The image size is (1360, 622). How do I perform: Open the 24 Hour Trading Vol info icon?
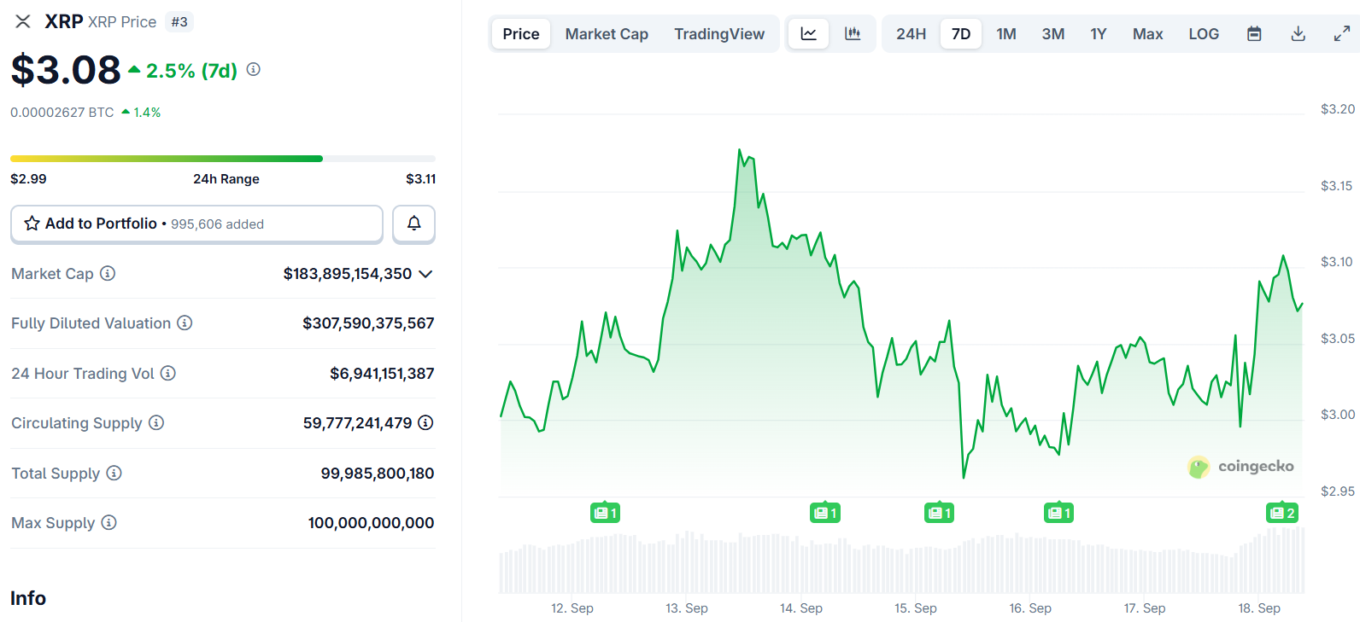coord(168,373)
